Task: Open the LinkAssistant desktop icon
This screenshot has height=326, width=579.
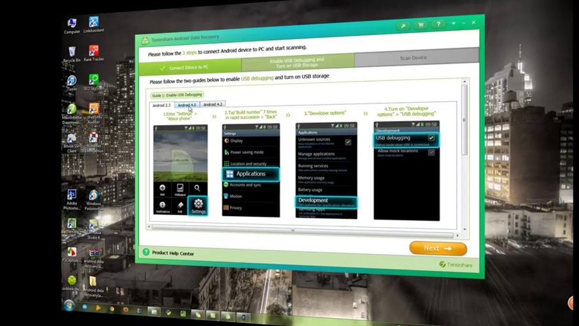Action: point(94,25)
